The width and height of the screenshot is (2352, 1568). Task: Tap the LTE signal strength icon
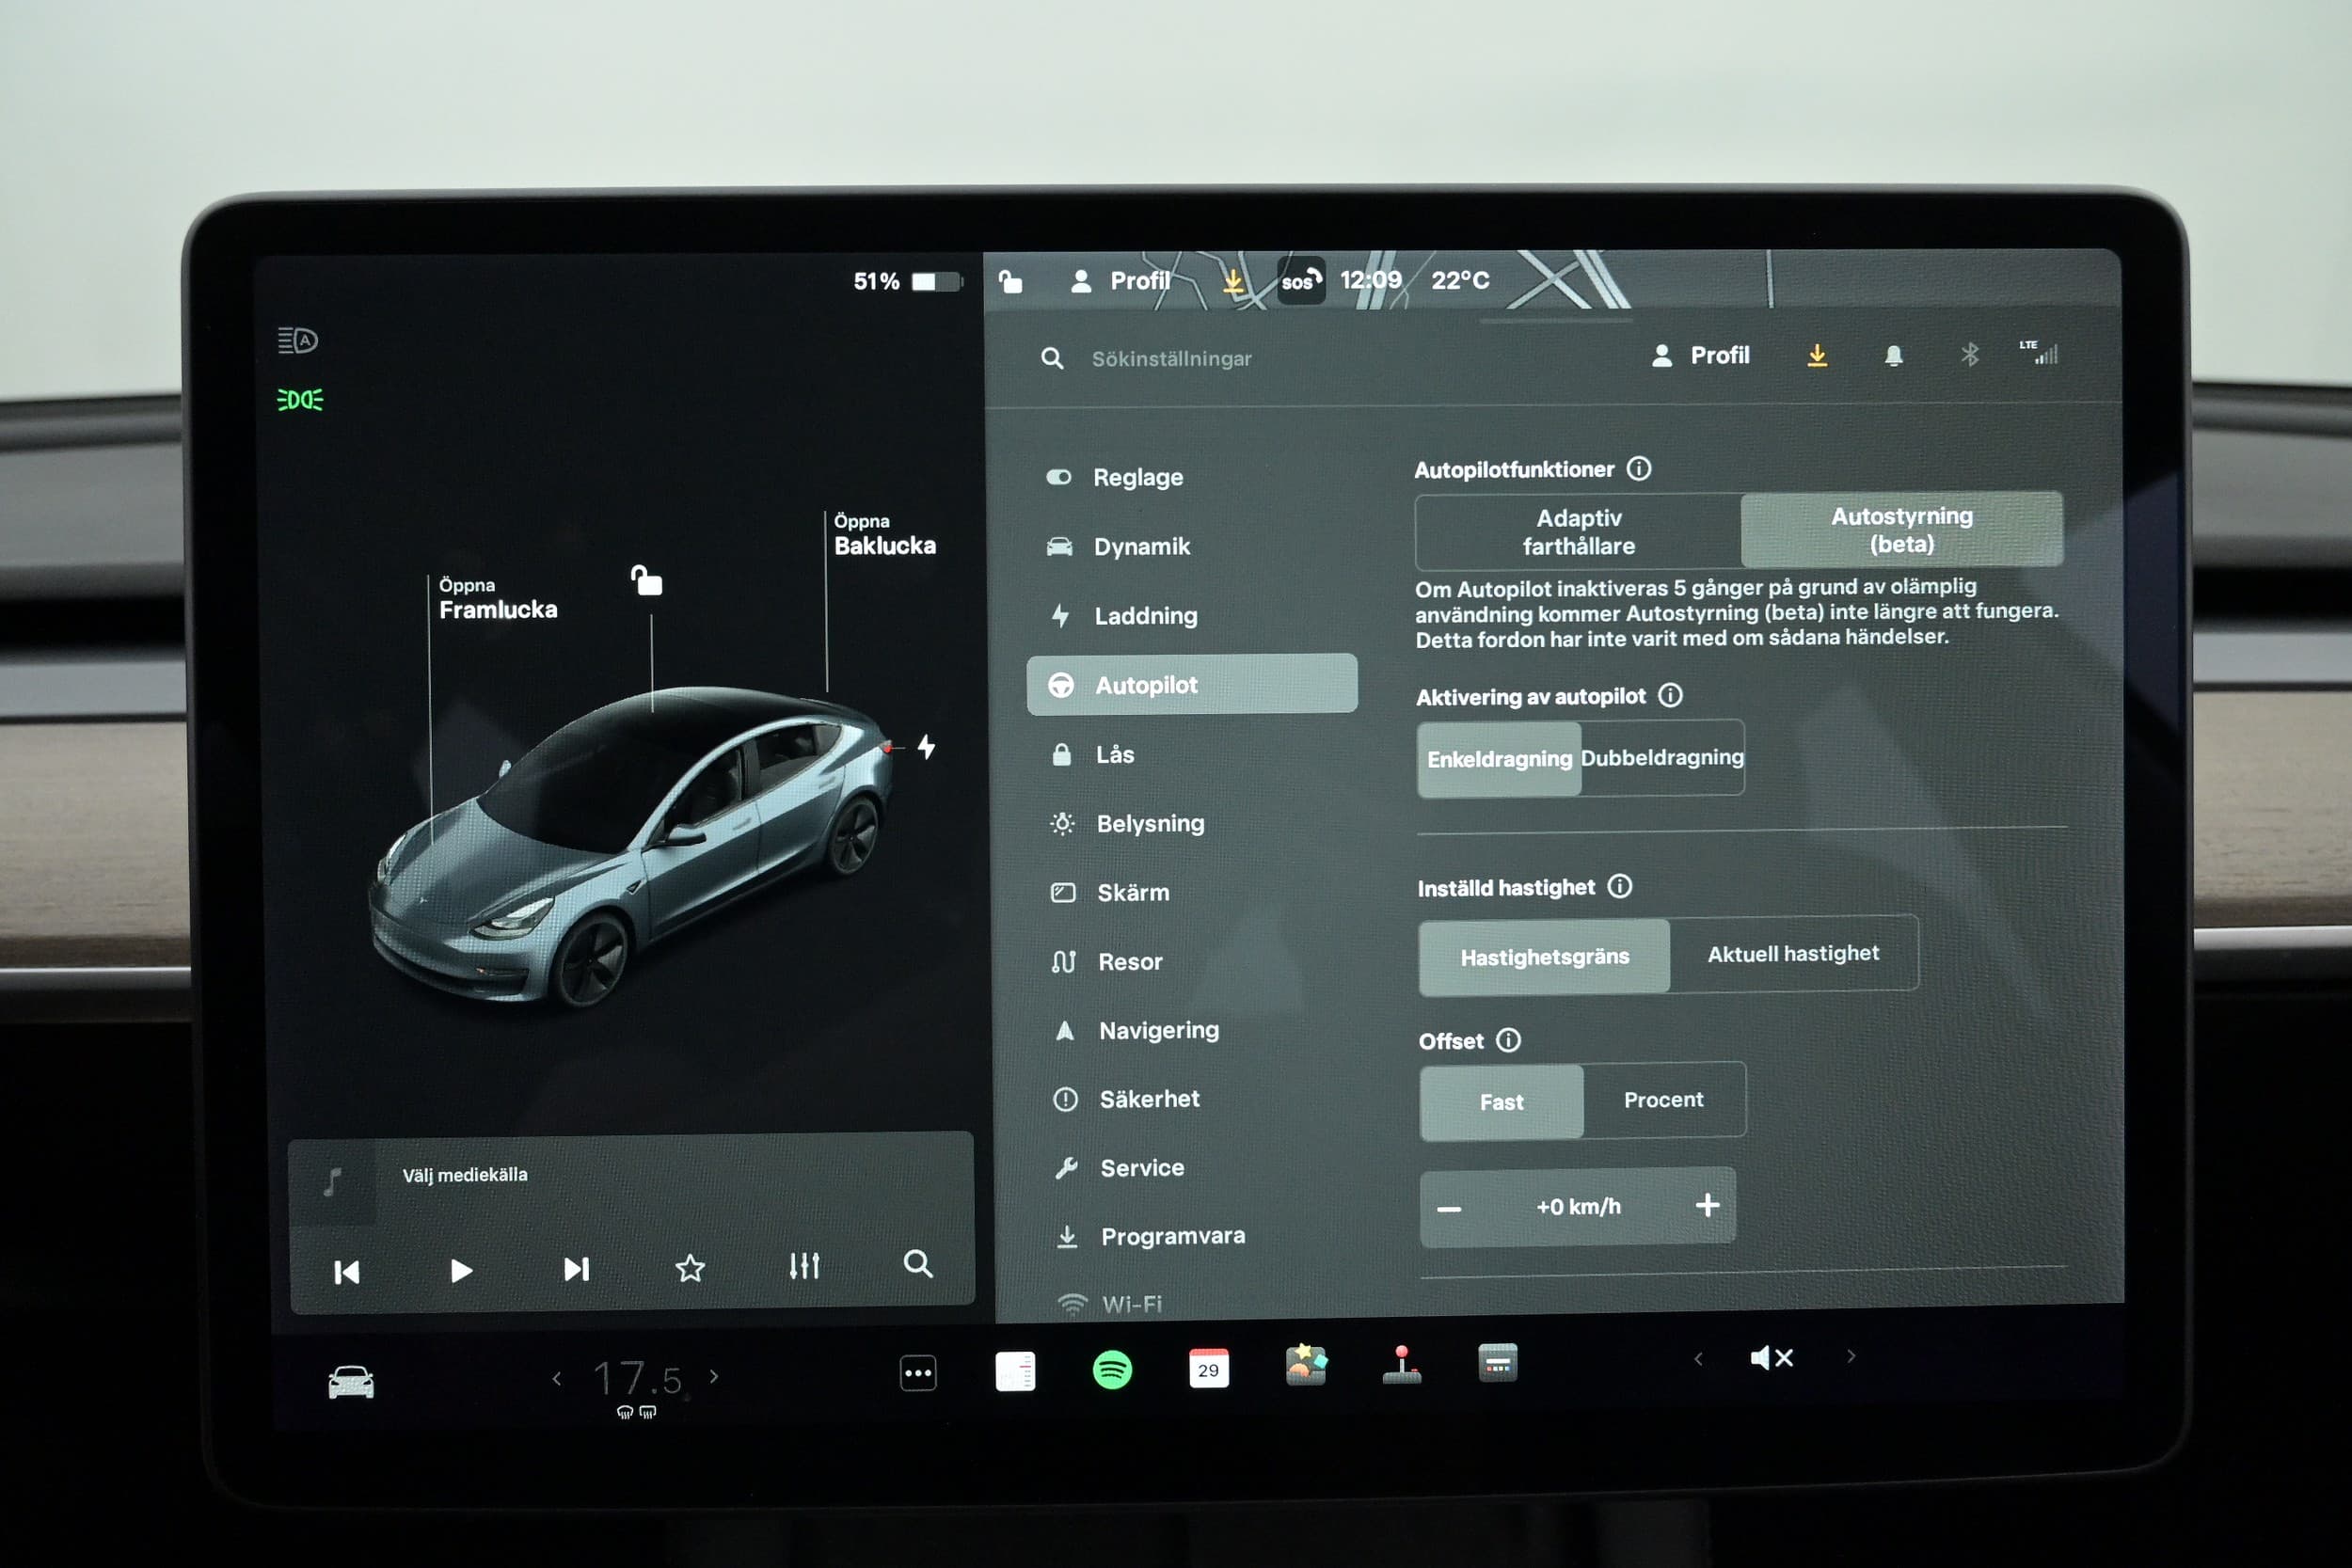click(x=2039, y=352)
